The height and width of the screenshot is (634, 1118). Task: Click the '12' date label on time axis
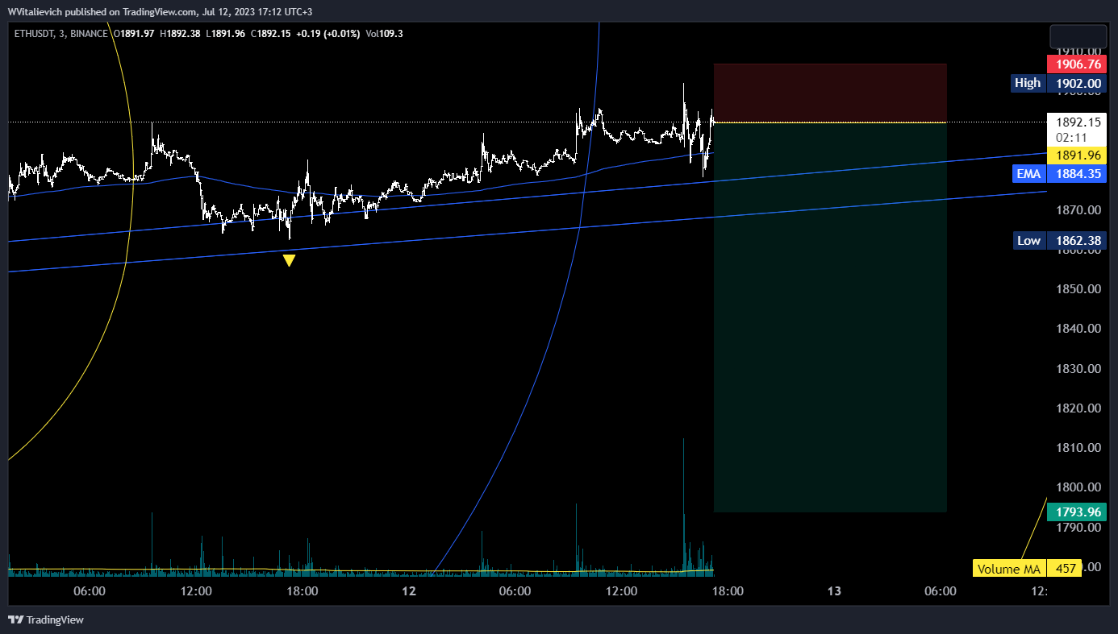pos(409,591)
